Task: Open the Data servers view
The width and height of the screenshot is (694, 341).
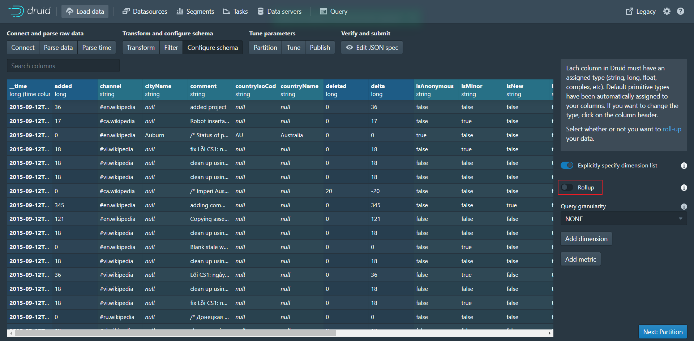Action: [x=279, y=11]
